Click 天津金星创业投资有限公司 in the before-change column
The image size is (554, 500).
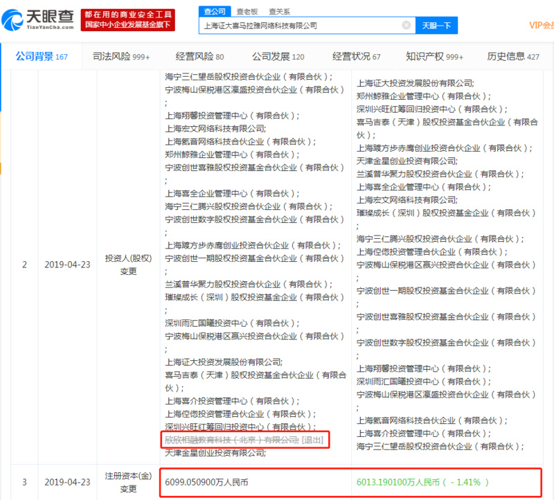click(x=215, y=453)
